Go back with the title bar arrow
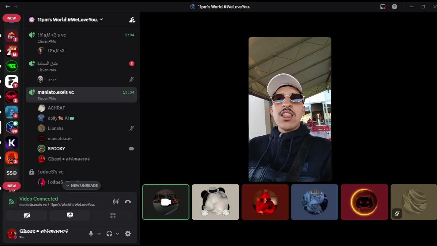This screenshot has height=246, width=437. [8, 6]
